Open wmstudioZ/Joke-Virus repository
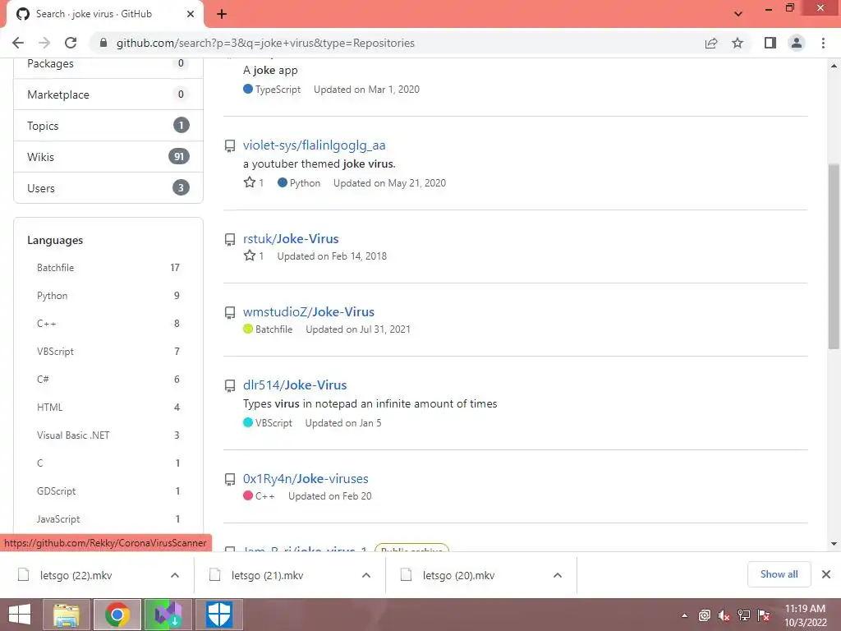Image resolution: width=841 pixels, height=631 pixels. [x=309, y=311]
